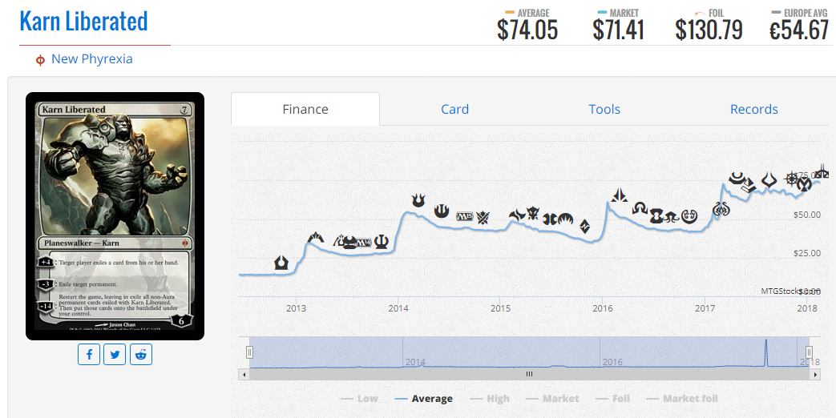Viewport: 836px width, 418px height.
Task: Share card via Reddit icon
Action: click(141, 354)
